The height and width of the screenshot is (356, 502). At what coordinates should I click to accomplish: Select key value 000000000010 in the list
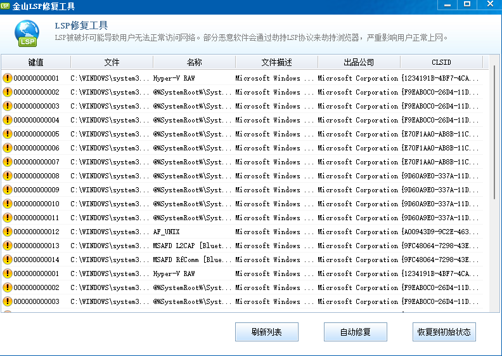click(x=36, y=204)
